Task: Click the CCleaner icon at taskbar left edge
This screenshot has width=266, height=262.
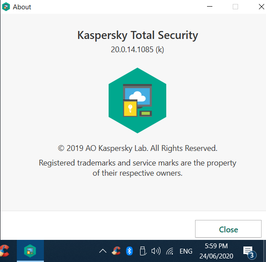Action: 4,251
